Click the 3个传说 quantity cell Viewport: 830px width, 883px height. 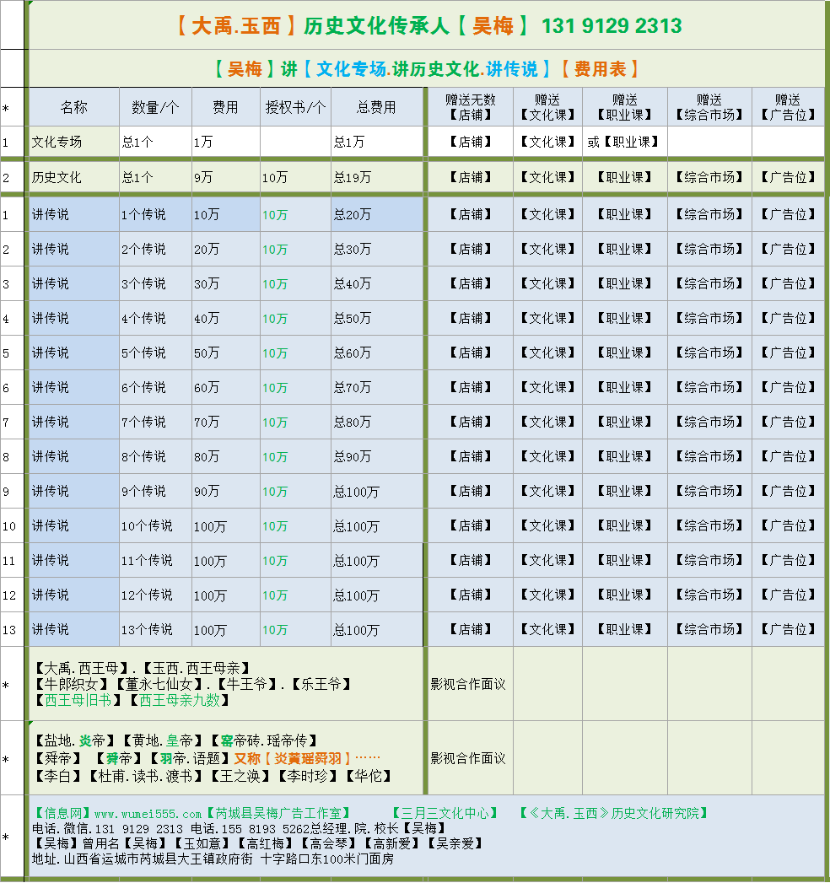click(x=155, y=284)
